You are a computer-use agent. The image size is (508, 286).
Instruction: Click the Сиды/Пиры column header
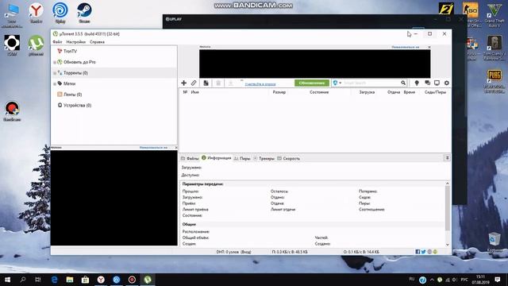click(436, 92)
